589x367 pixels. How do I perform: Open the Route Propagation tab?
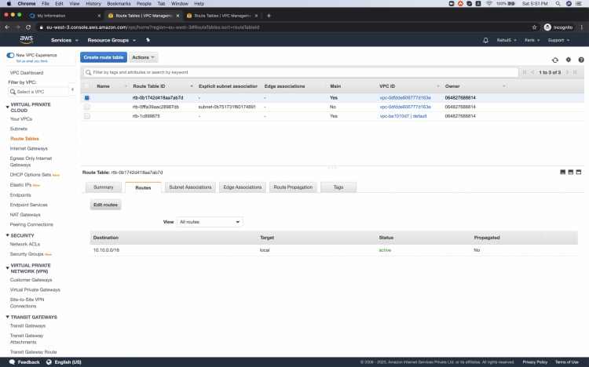[x=294, y=187]
